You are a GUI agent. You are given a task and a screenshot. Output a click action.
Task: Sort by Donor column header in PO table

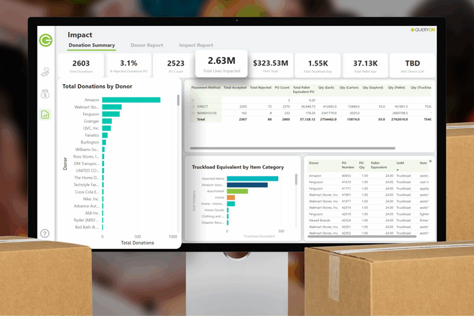(x=313, y=163)
